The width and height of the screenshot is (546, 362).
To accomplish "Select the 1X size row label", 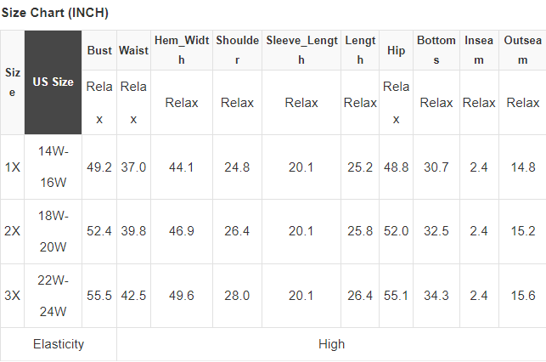I will [12, 167].
